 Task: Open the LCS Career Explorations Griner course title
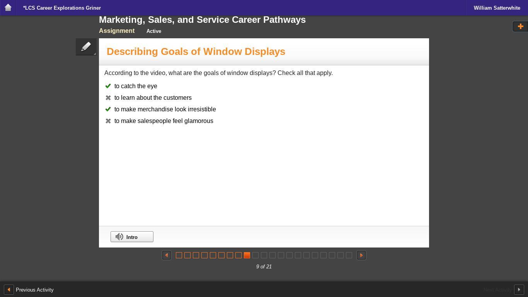point(62,8)
